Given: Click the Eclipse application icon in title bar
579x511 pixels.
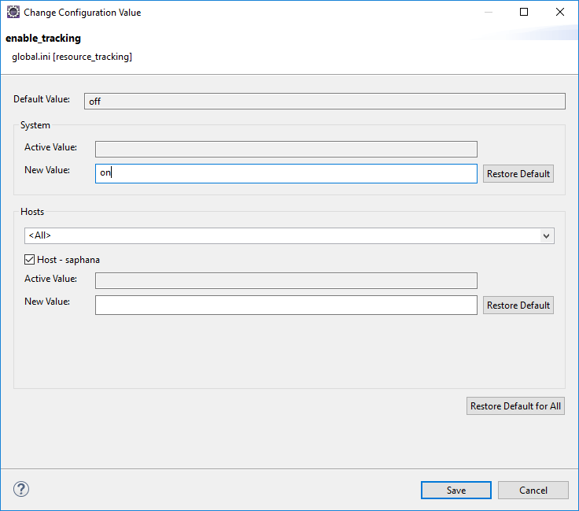Looking at the screenshot, I should (13, 13).
